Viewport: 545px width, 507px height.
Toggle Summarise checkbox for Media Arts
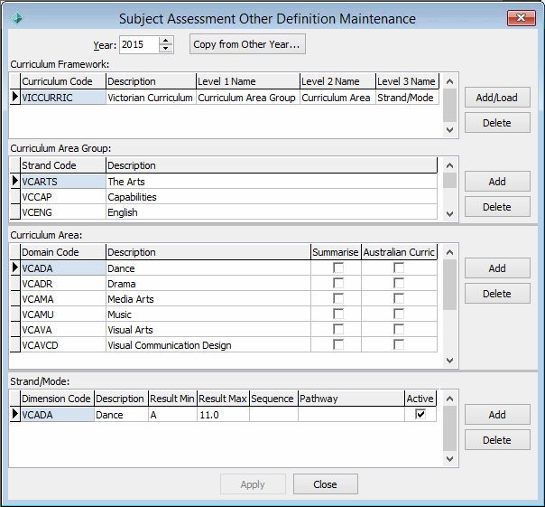(x=337, y=298)
